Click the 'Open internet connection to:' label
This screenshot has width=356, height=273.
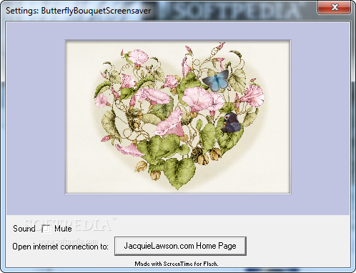point(60,247)
